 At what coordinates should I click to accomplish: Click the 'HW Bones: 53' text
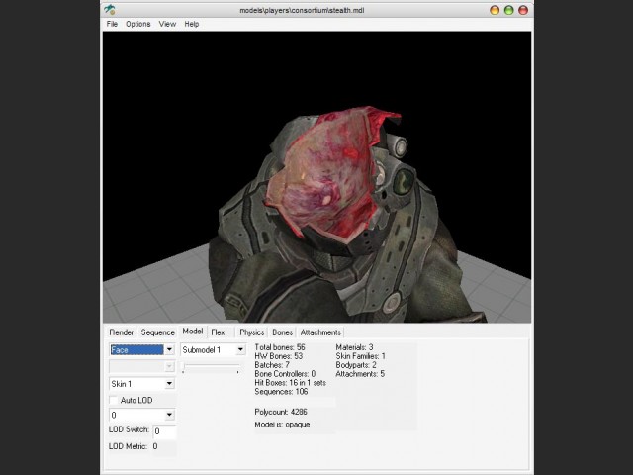pyautogui.click(x=279, y=356)
